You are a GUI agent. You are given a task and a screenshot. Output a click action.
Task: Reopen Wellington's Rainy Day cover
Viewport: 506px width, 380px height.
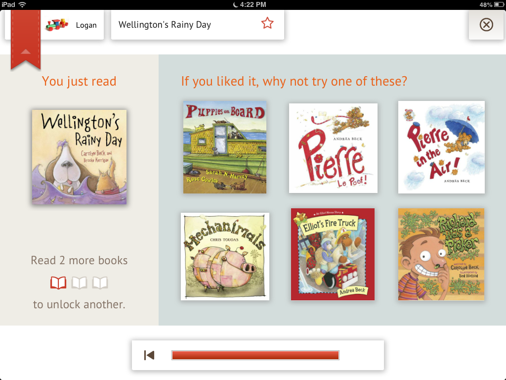(x=79, y=157)
